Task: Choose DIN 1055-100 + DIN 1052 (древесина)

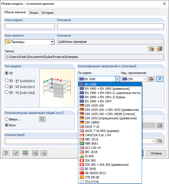Action: pos(110,110)
